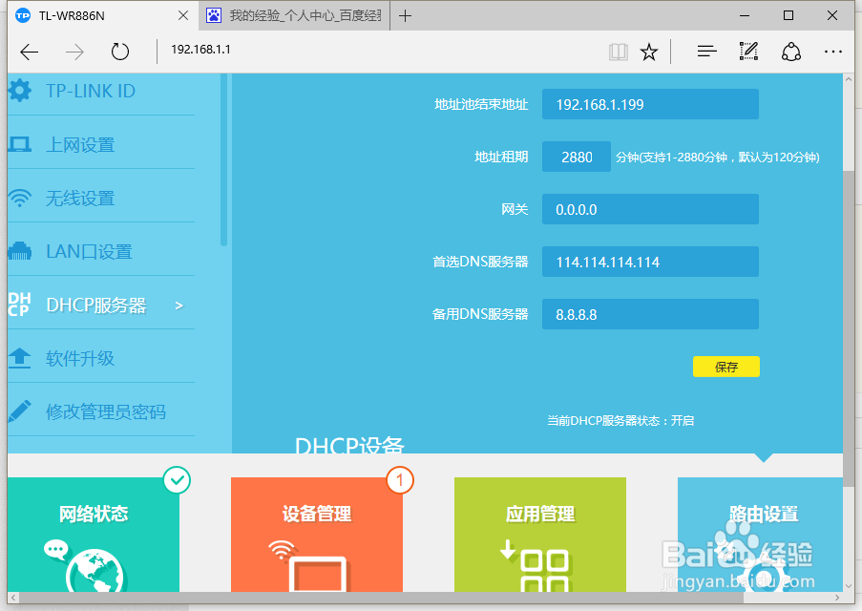
Task: Click the scroll-left arrow at bottom
Action: click(x=13, y=598)
